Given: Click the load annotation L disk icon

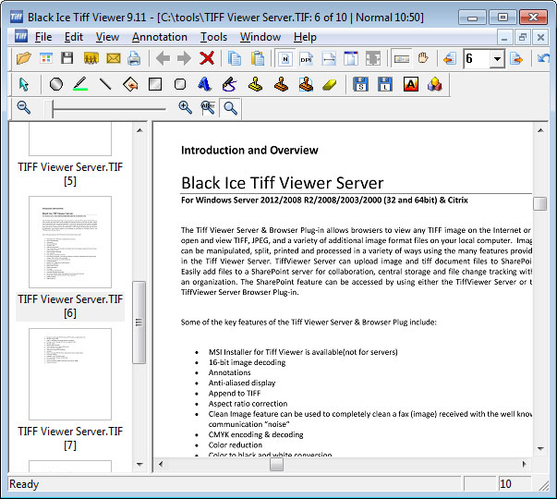Looking at the screenshot, I should pos(385,84).
